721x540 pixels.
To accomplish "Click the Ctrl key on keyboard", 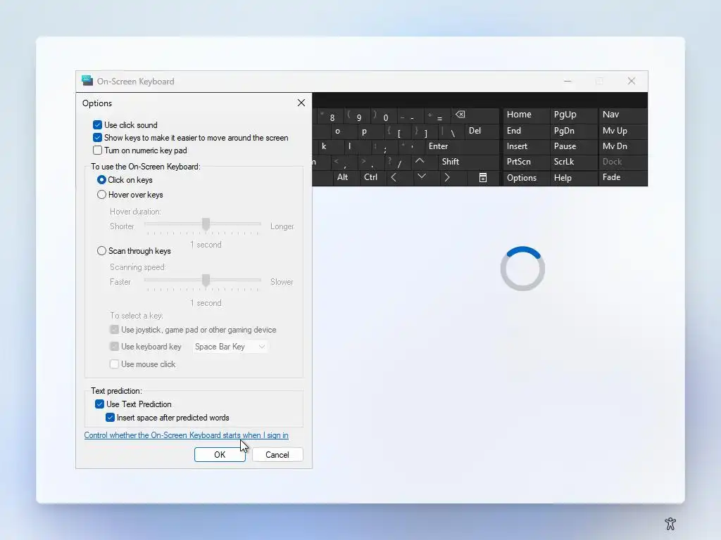I will click(372, 177).
